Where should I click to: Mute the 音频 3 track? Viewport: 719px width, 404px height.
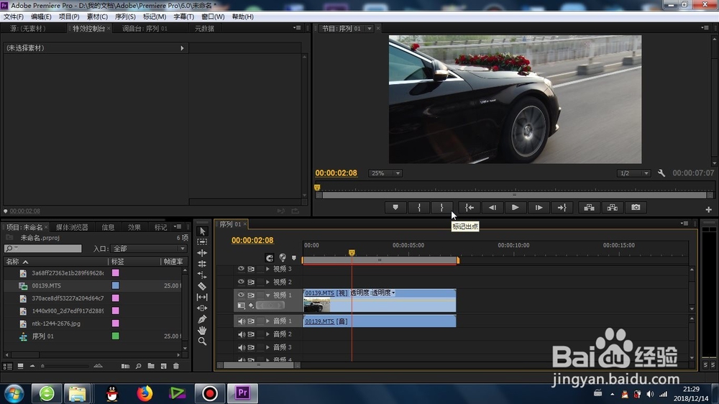[241, 347]
